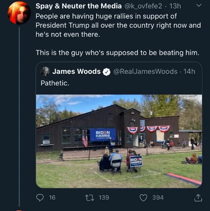This screenshot has height=211, width=210.
Task: View the 139 retweets count
Action: [x=104, y=198]
